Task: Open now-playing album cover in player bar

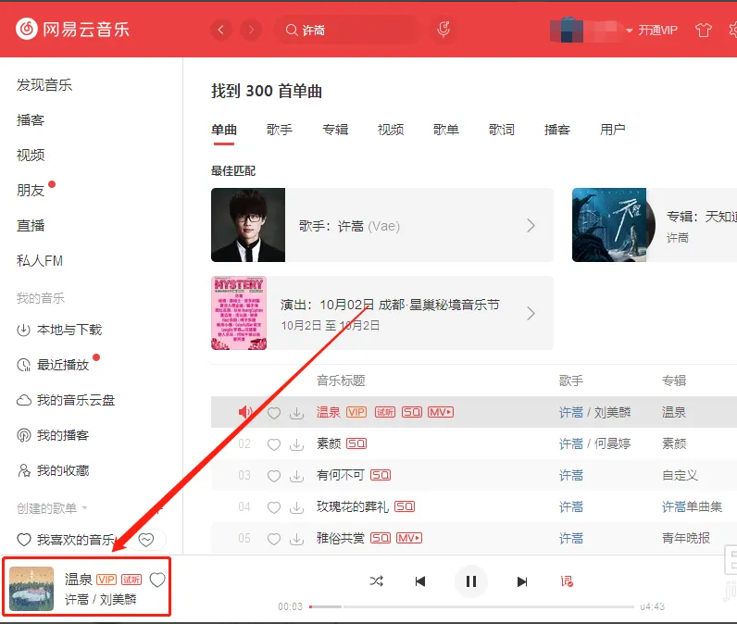Action: 31,589
